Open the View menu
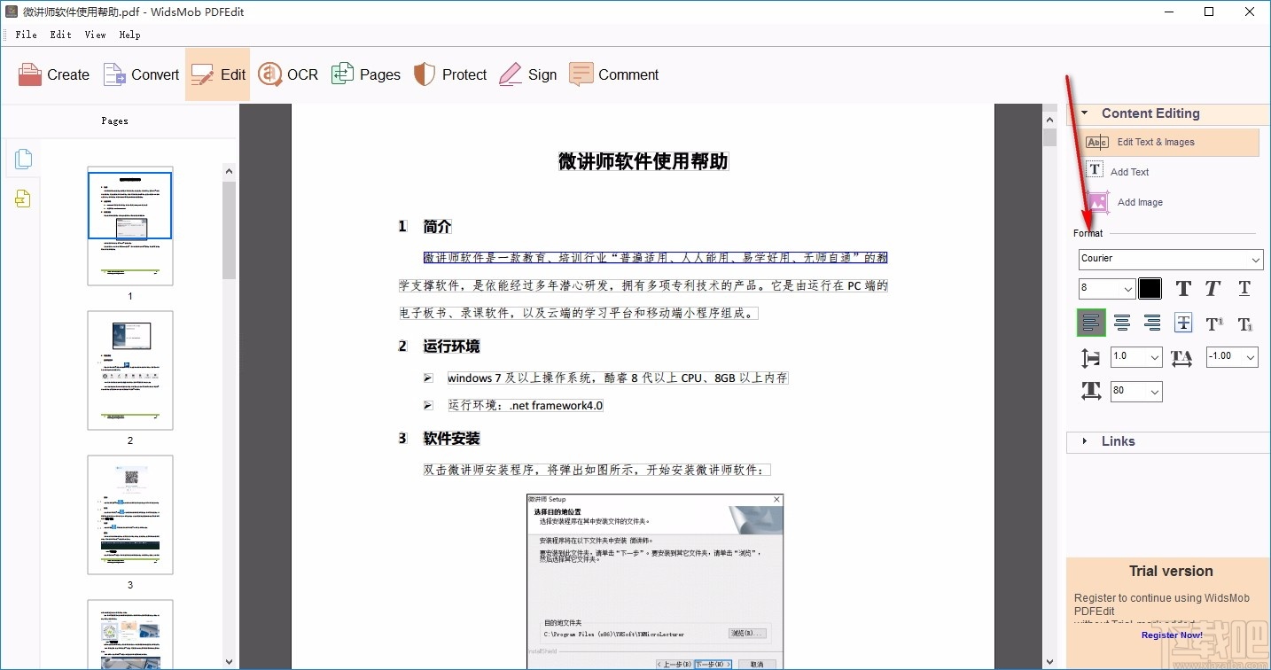The height and width of the screenshot is (670, 1271). (x=94, y=35)
